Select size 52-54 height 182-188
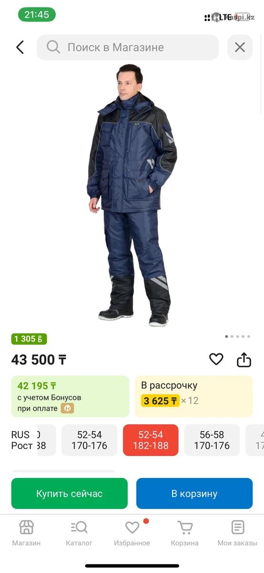The width and height of the screenshot is (264, 573). [151, 440]
